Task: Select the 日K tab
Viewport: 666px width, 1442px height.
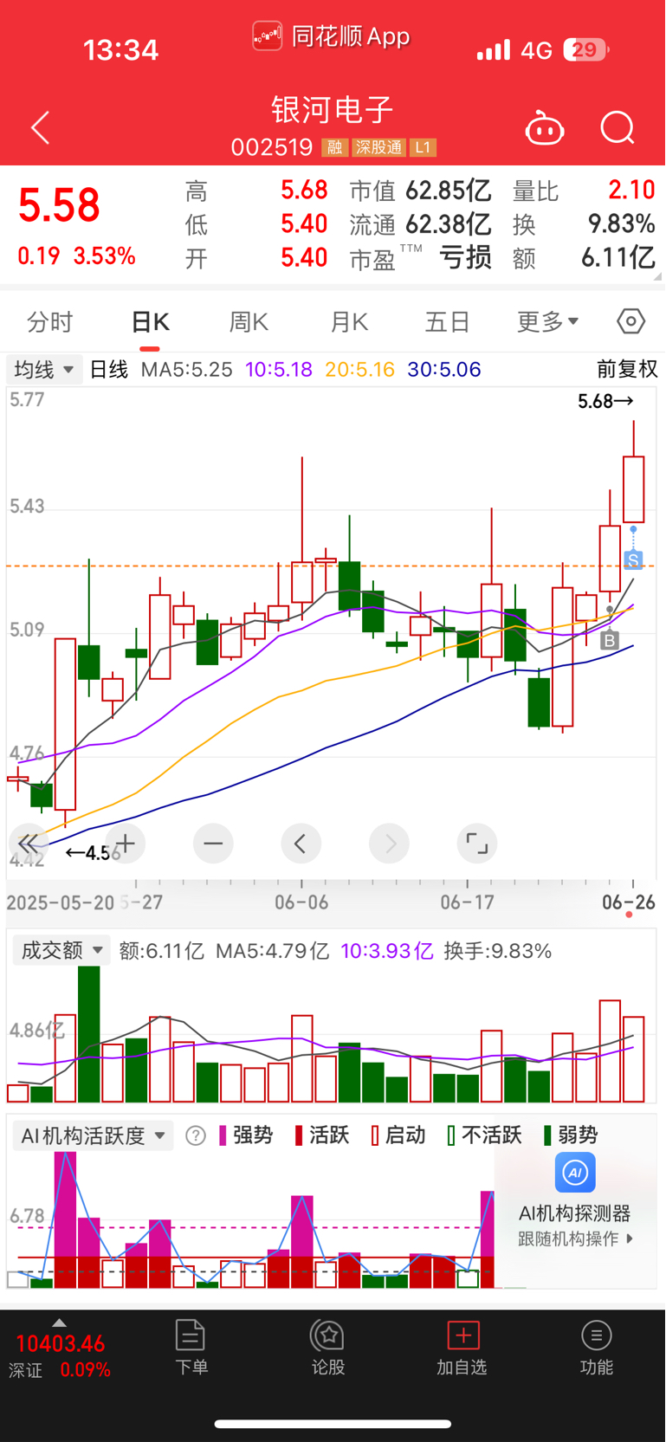Action: [150, 322]
